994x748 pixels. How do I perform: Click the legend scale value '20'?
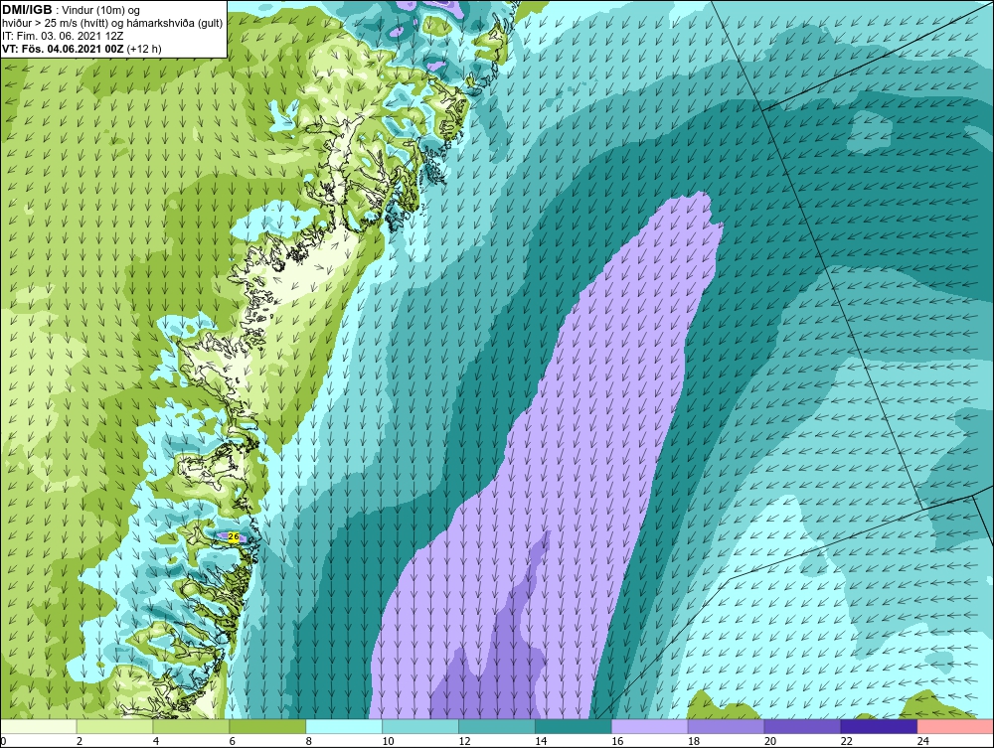point(770,741)
